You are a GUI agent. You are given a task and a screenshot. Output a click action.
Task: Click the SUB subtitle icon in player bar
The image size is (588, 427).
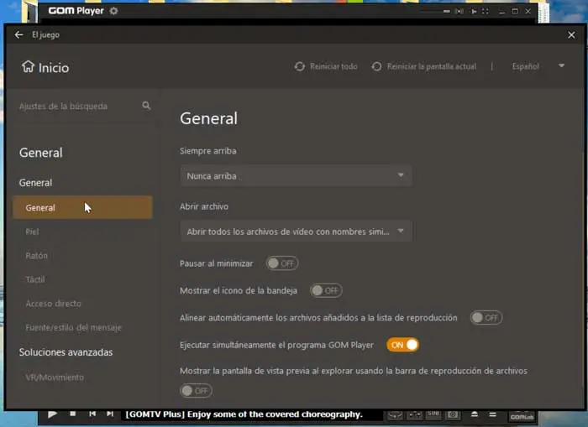pyautogui.click(x=433, y=414)
